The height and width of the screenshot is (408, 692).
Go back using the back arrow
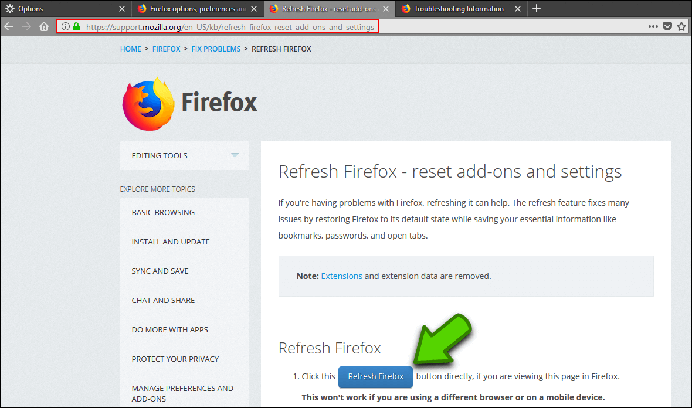9,26
